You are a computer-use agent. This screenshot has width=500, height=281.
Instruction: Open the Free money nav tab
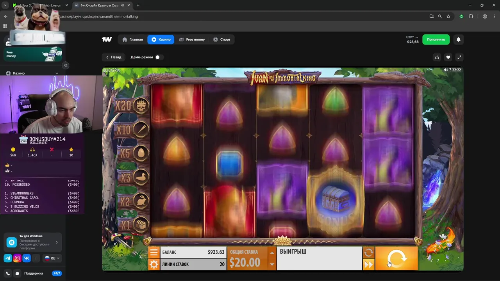point(192,39)
